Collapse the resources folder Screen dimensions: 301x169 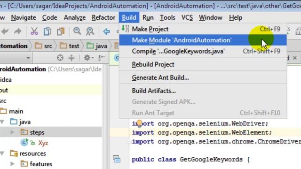[x=2, y=154]
